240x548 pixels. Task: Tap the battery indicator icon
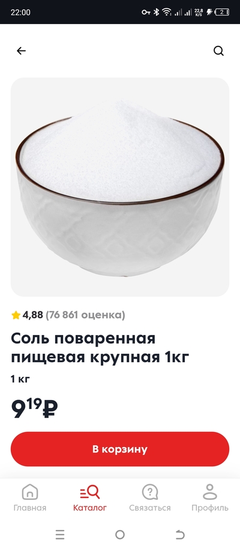tap(222, 12)
